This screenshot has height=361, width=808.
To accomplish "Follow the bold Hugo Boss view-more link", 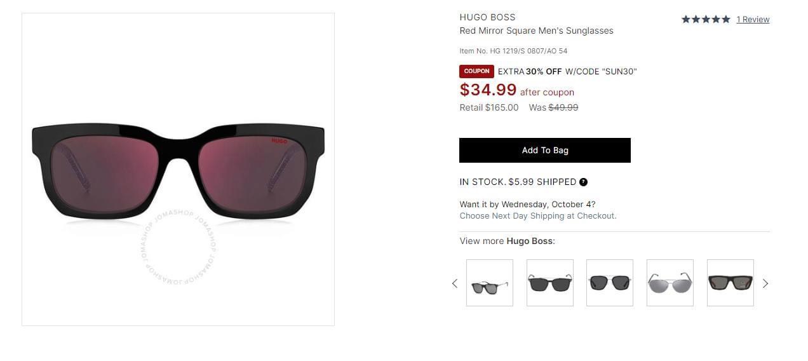I will click(530, 242).
